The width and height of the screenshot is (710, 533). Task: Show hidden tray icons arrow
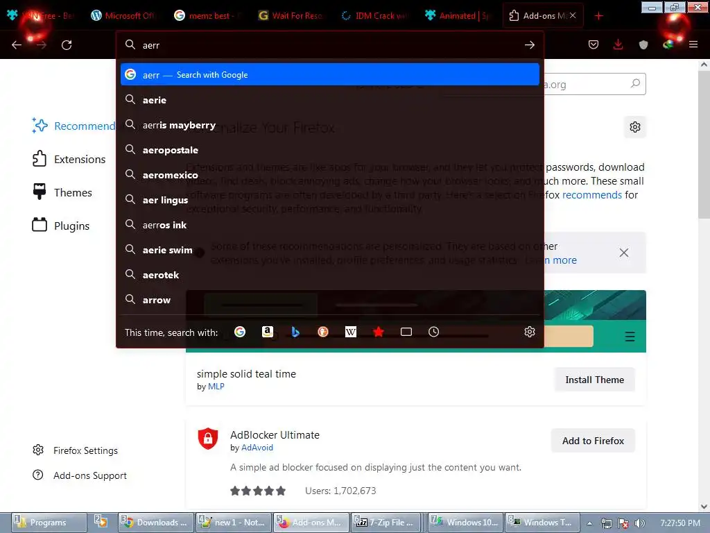point(589,523)
